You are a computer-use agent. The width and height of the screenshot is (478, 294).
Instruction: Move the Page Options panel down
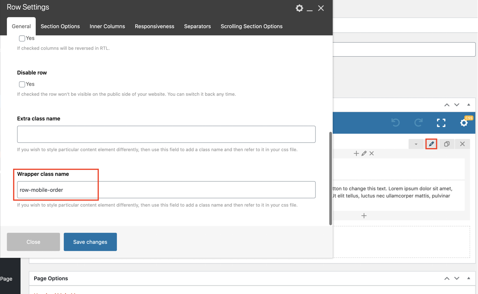coord(457,278)
